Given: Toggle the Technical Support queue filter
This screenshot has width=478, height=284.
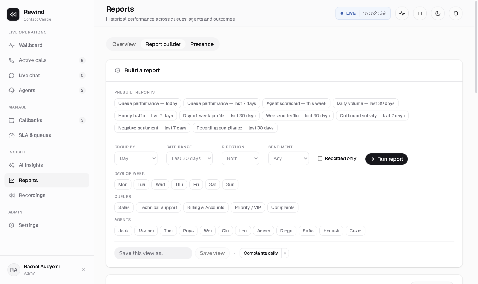Looking at the screenshot, I should (x=158, y=207).
